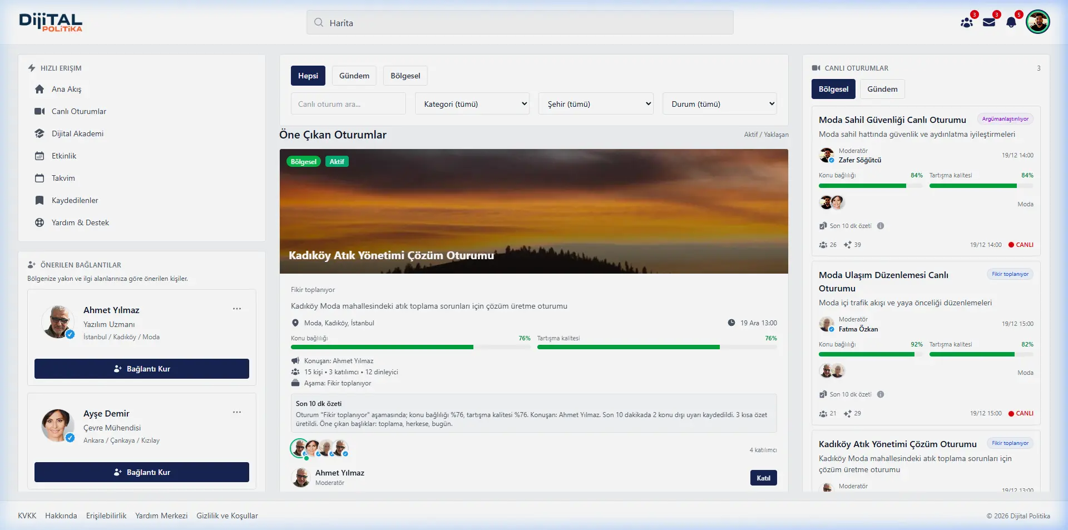Click the Katıl button to join session
Image resolution: width=1068 pixels, height=530 pixels.
(763, 478)
